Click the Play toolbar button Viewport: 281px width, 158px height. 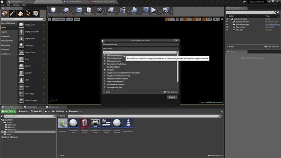154,11
